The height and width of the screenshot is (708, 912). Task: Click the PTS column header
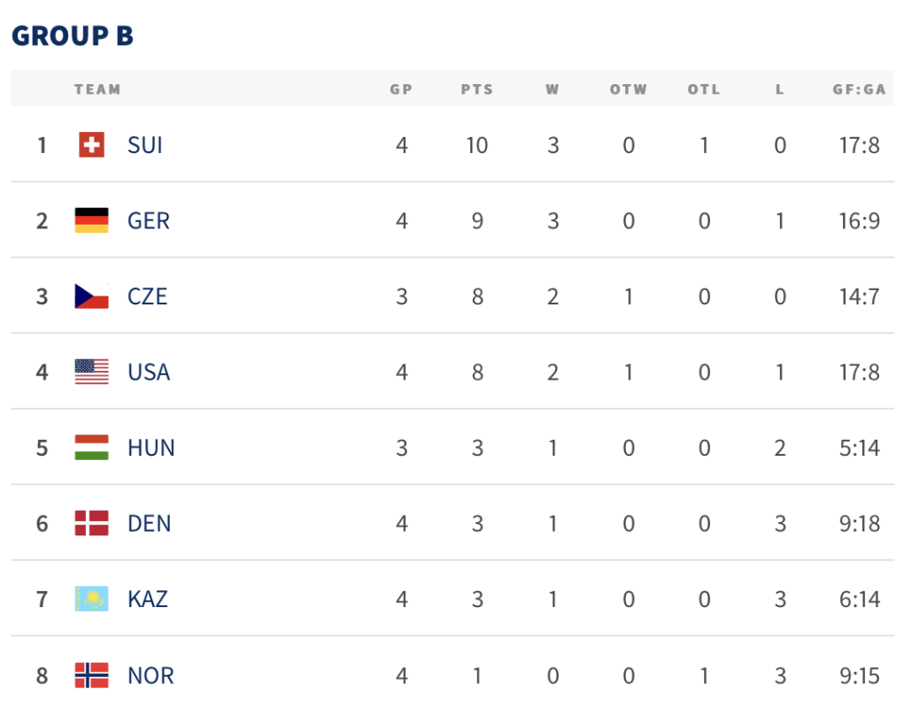click(477, 88)
